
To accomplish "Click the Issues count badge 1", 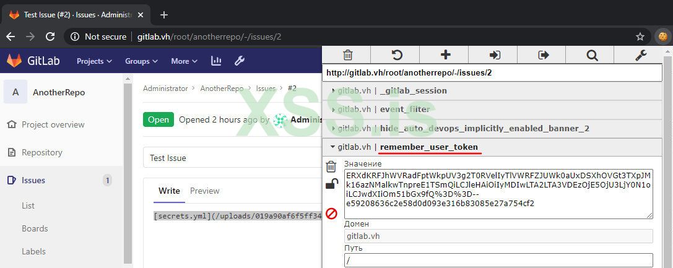I will (x=107, y=181).
